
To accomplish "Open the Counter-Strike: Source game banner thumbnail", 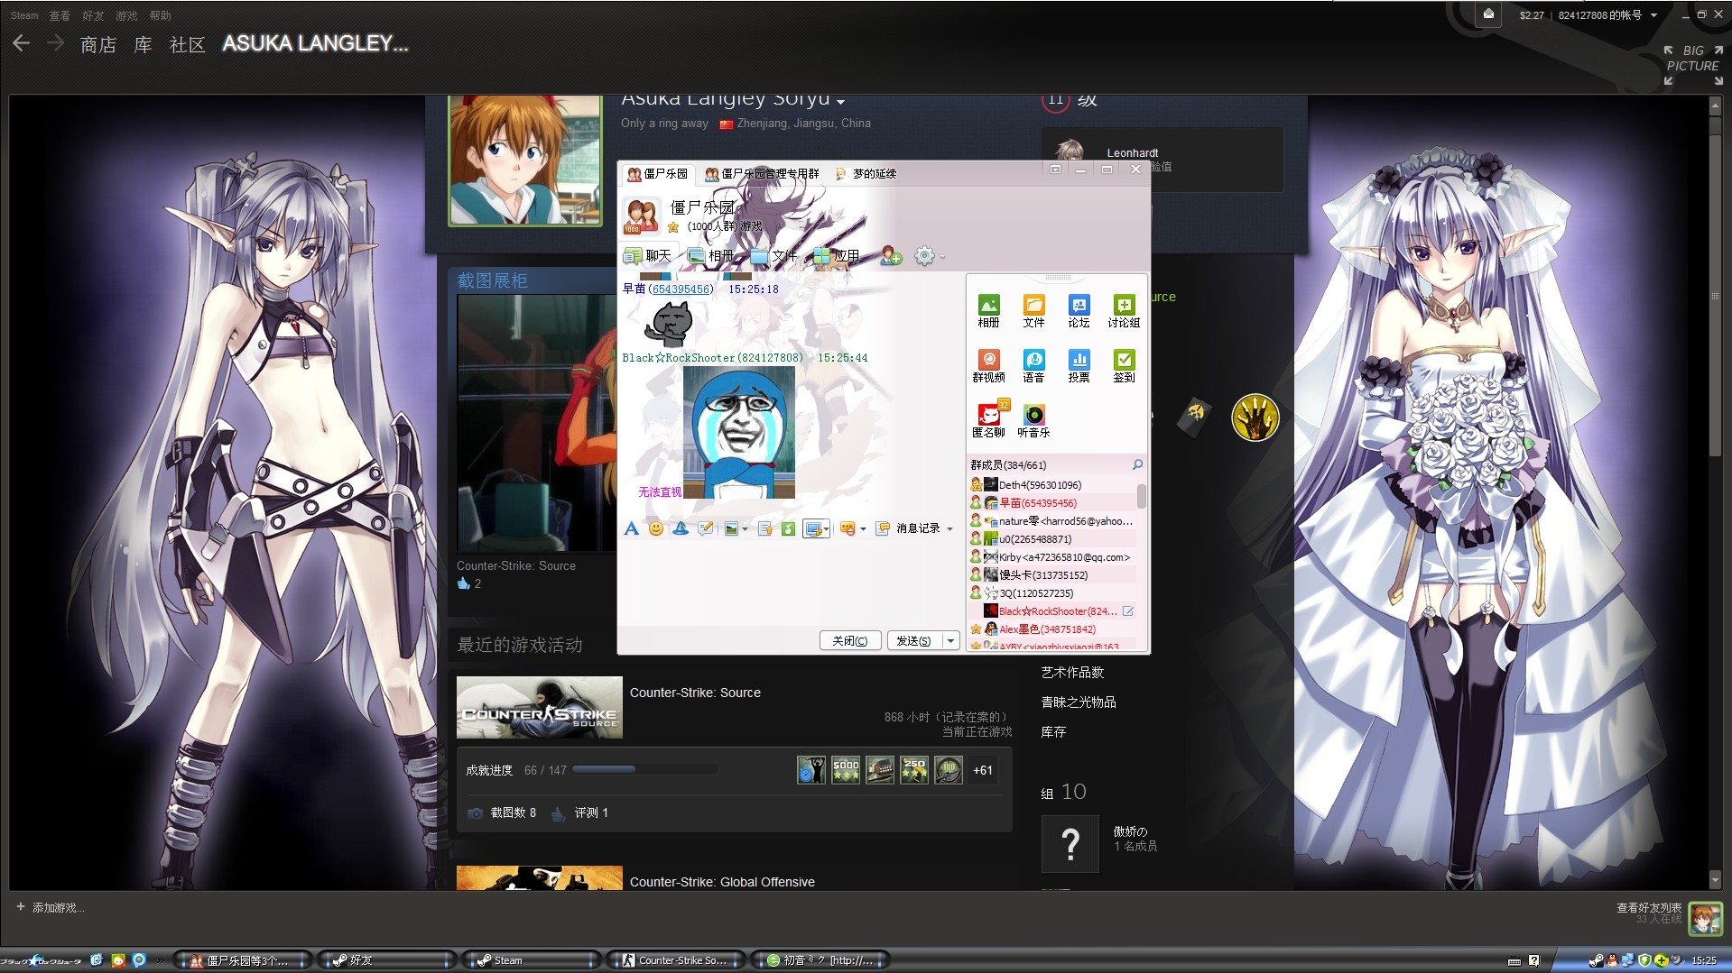I will click(x=540, y=708).
